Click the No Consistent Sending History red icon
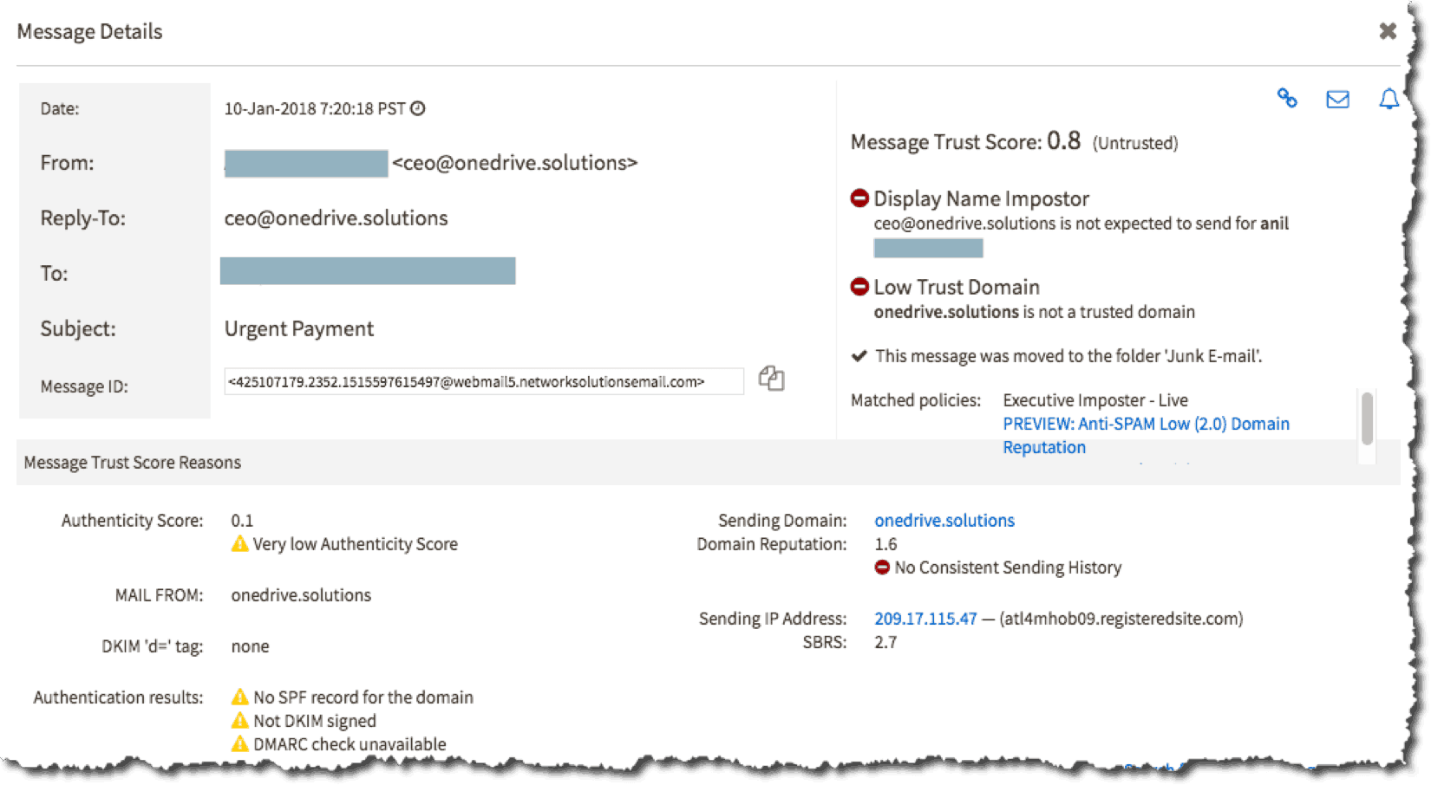This screenshot has height=785, width=1431. pyautogui.click(x=882, y=568)
